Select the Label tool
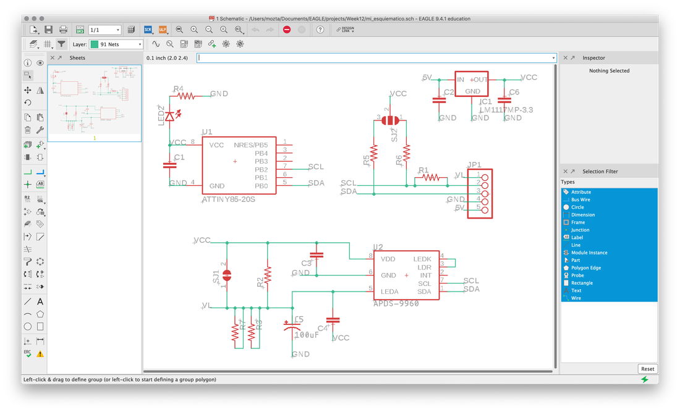Image resolution: width=680 pixels, height=412 pixels. pos(40,185)
